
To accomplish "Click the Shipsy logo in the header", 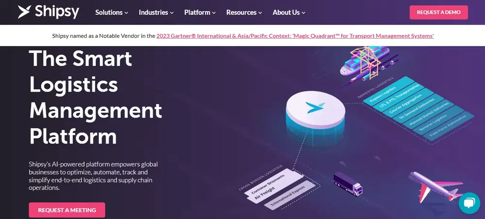I will [x=48, y=12].
